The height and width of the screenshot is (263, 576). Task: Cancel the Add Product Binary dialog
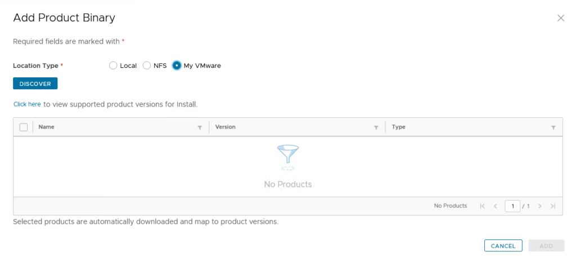tap(503, 246)
